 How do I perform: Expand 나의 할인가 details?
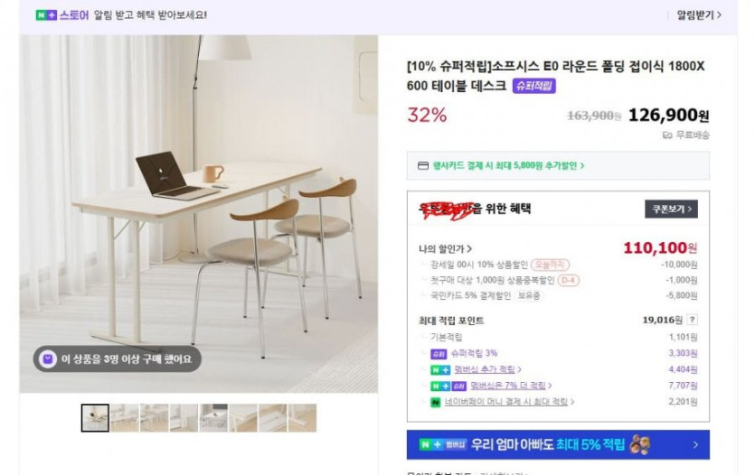pyautogui.click(x=446, y=249)
